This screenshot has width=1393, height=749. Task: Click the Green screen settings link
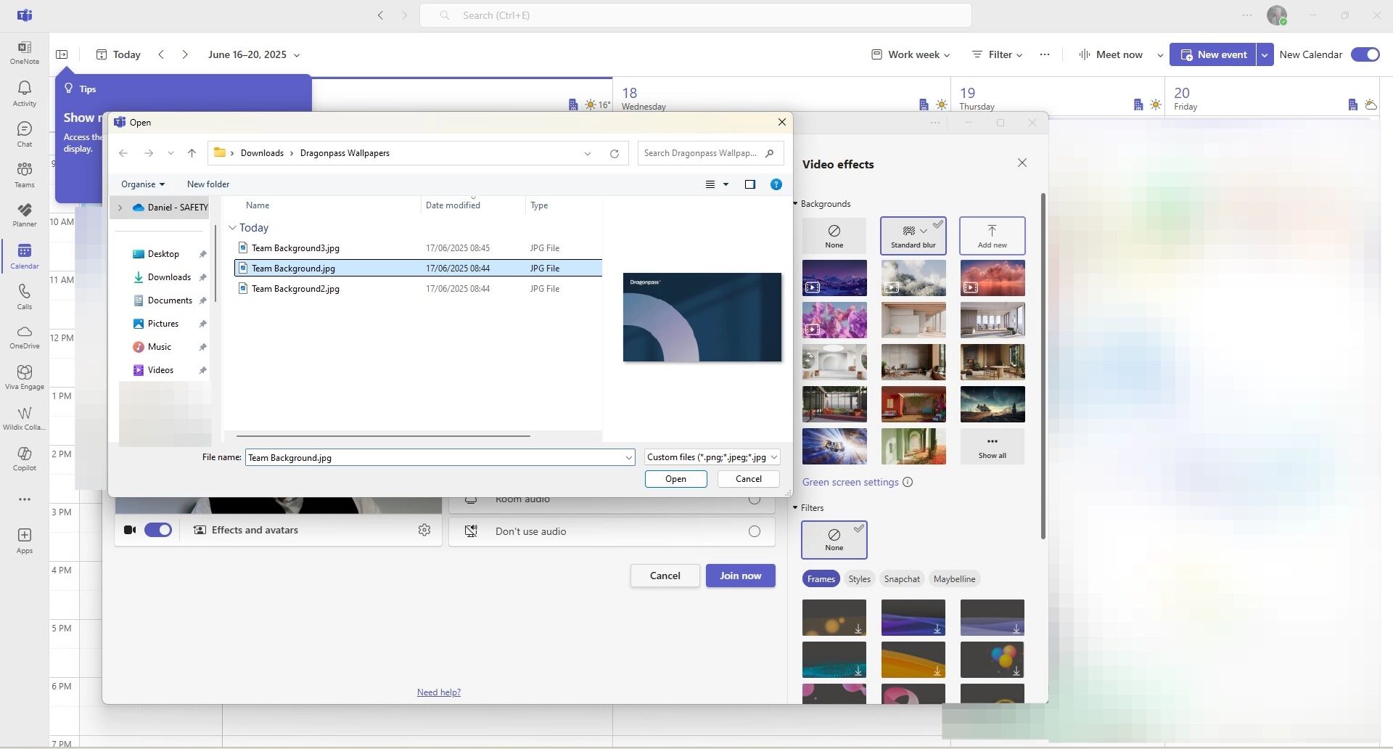pyautogui.click(x=850, y=483)
